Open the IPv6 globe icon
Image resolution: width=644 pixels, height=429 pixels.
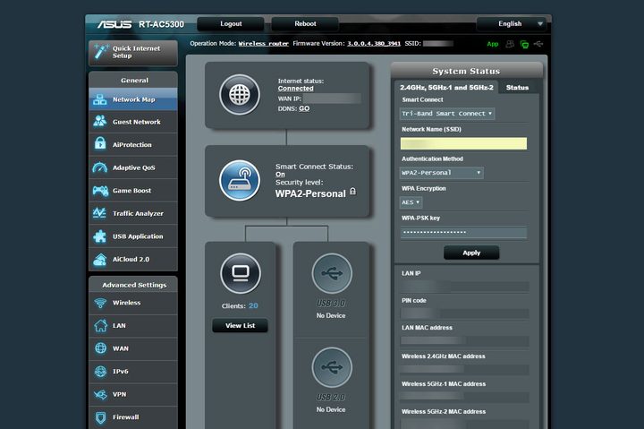click(x=100, y=371)
